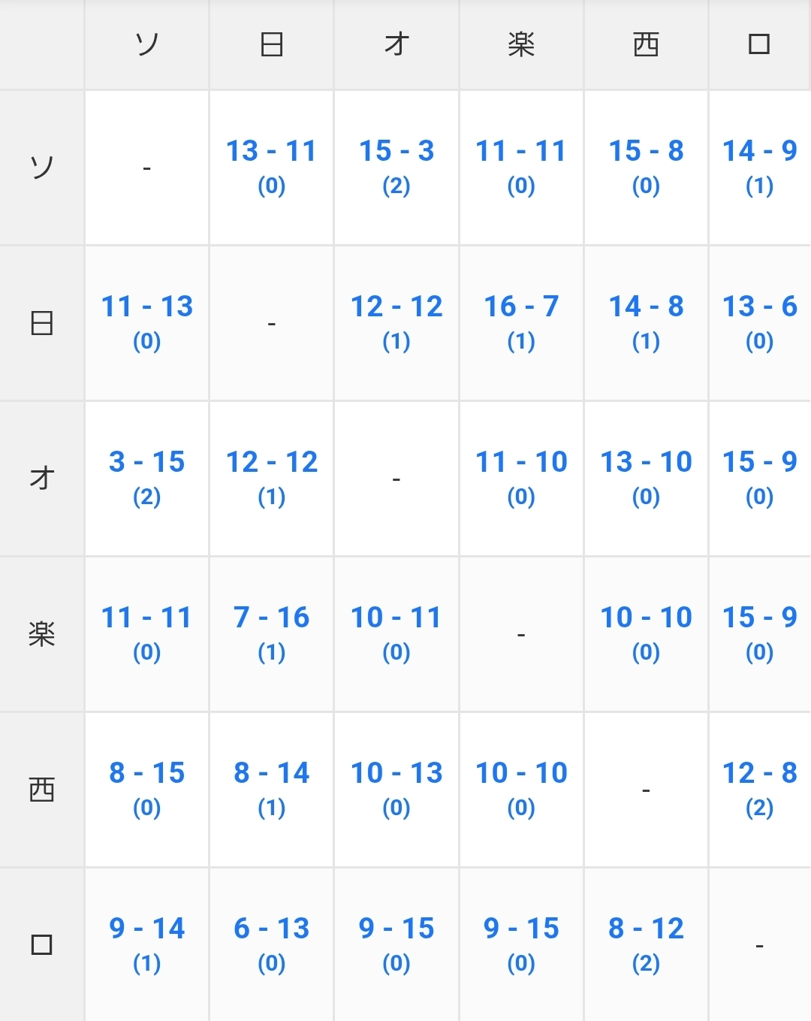The height and width of the screenshot is (1021, 811).
Task: Select the ロ vs ソ score 9 - 14
Action: pos(146,929)
